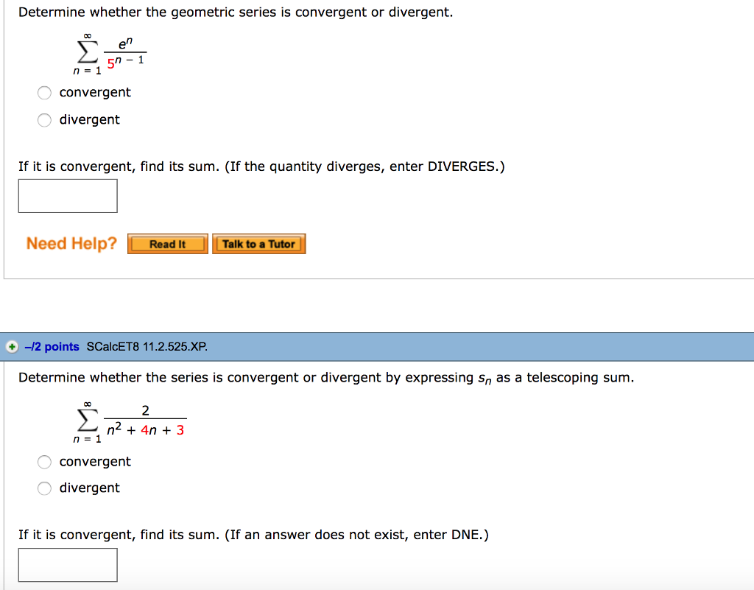Viewport: 754px width, 590px height.
Task: Open the Read It resource
Action: pyautogui.click(x=167, y=243)
